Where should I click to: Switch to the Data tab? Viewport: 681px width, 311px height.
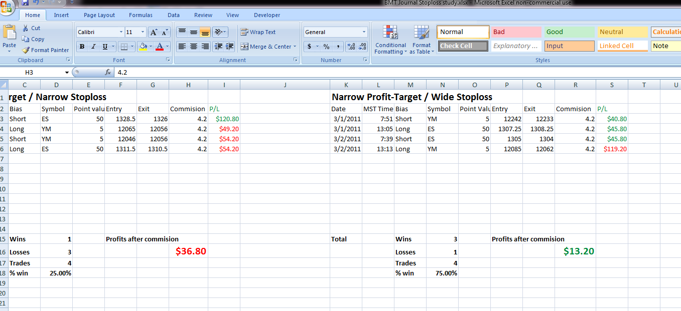click(x=174, y=15)
